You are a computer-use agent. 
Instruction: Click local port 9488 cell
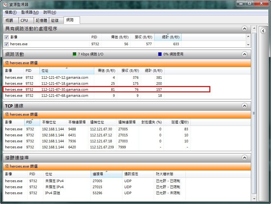[x=72, y=129]
